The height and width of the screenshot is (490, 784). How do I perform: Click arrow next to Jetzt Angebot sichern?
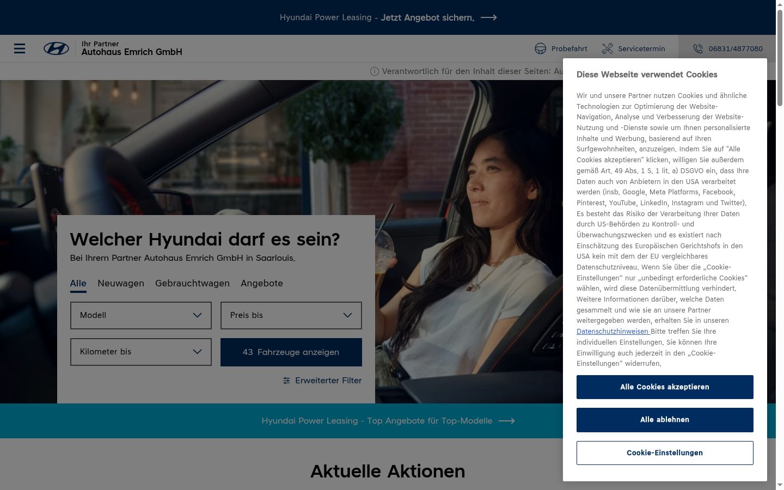pyautogui.click(x=488, y=17)
